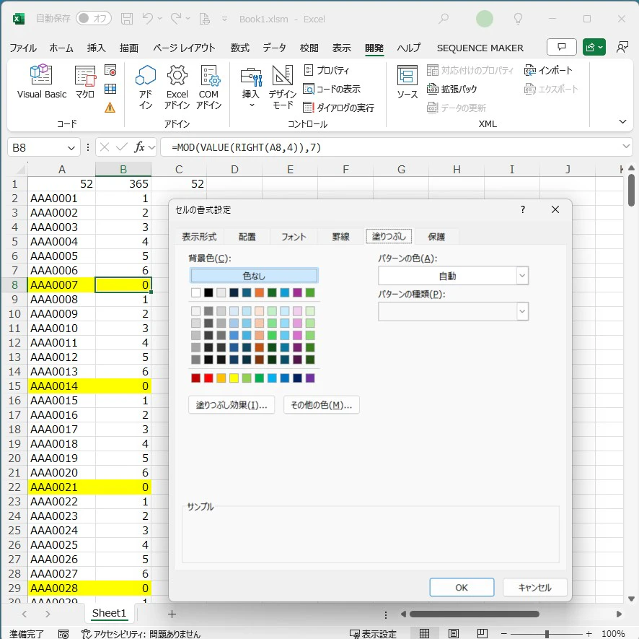Toggle AutoSave (自動保存) switch

tap(93, 18)
